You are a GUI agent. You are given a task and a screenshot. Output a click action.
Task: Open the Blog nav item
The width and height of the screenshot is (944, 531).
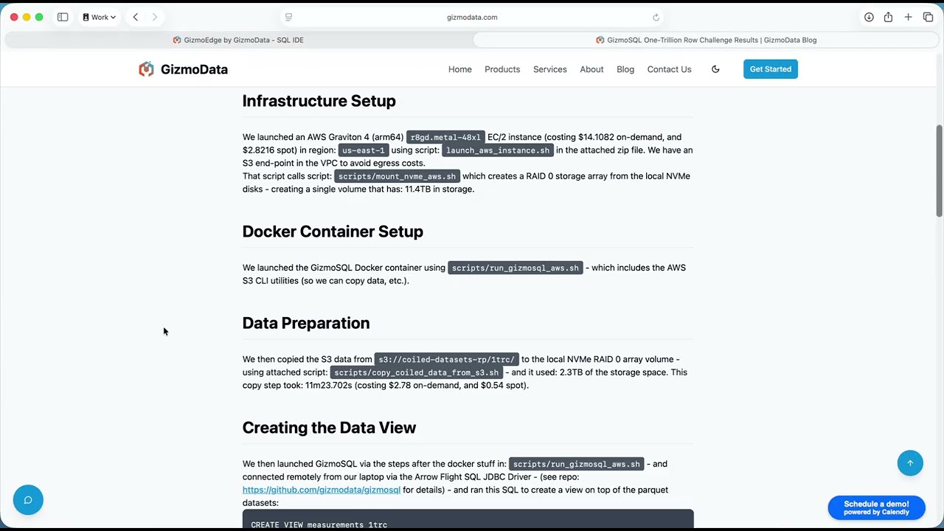click(625, 69)
